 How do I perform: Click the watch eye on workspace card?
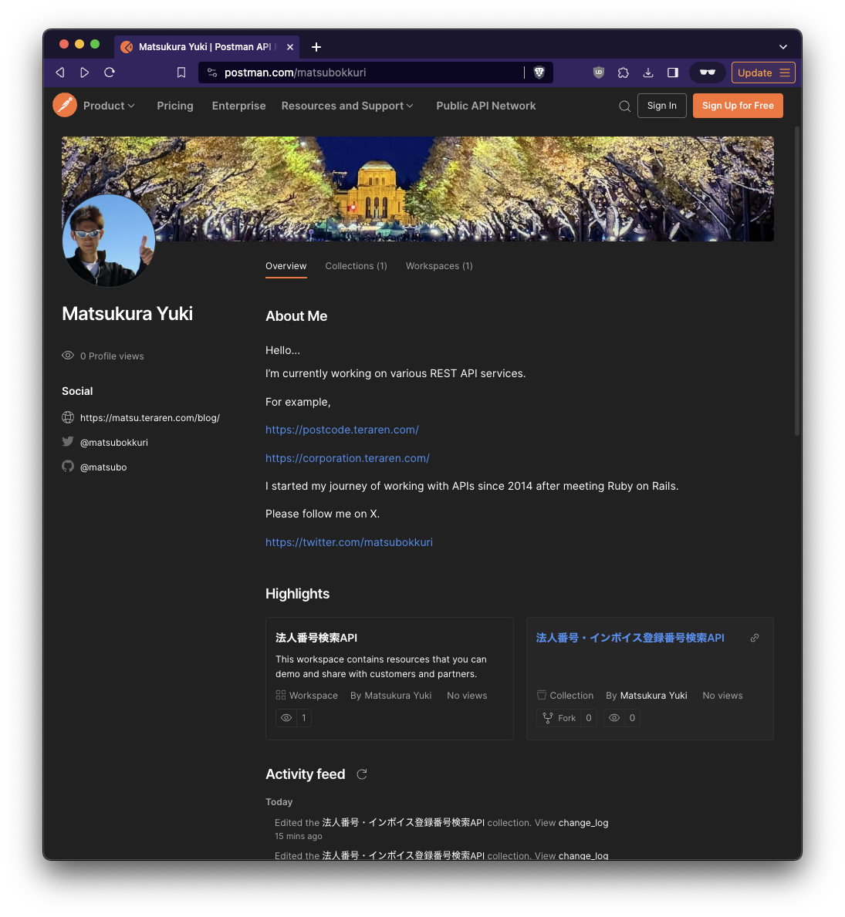point(286,718)
